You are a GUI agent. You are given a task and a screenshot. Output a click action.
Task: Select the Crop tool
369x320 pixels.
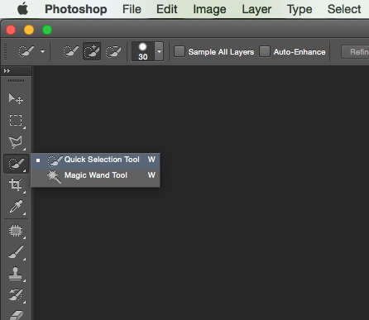[16, 184]
